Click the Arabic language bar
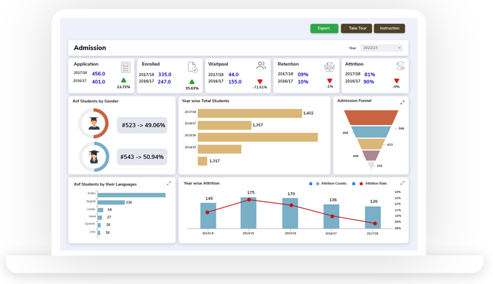This screenshot has width=493, height=284. pos(132,195)
